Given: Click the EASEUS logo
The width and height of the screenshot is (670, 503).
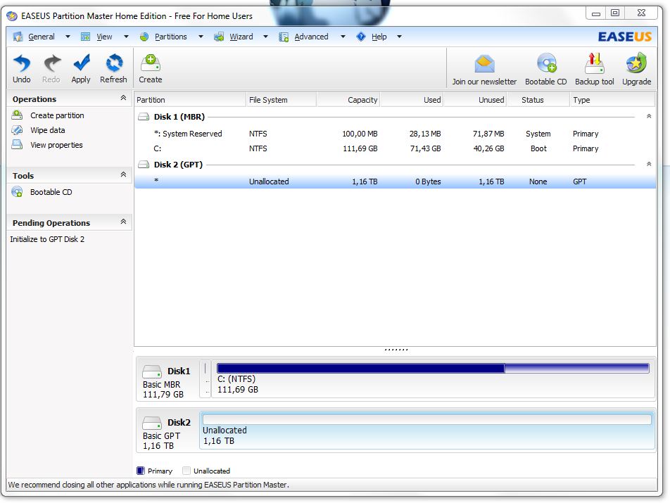Looking at the screenshot, I should [625, 37].
